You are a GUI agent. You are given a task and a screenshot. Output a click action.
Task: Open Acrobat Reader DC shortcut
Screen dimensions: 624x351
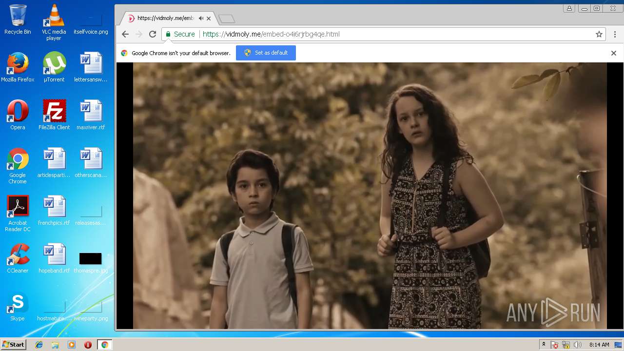[x=18, y=214]
